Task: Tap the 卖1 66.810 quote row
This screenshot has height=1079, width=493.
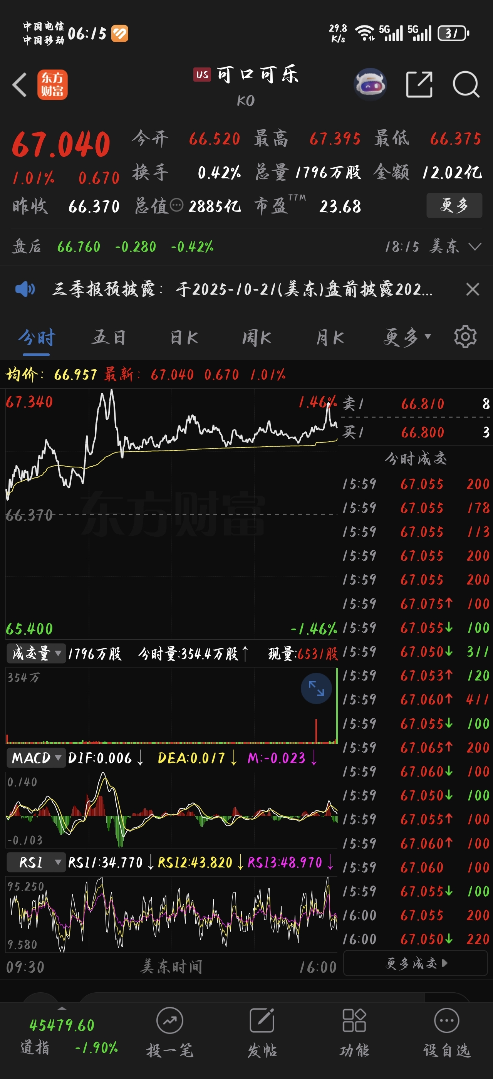Action: click(416, 404)
